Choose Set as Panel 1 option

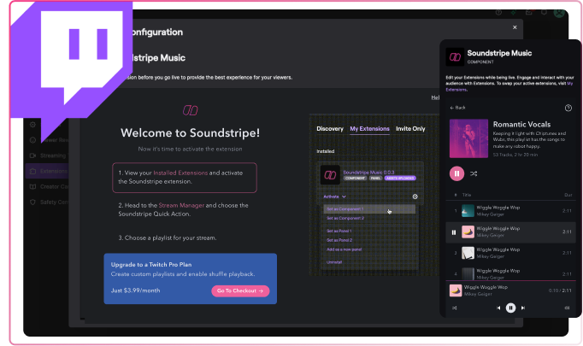click(x=340, y=231)
